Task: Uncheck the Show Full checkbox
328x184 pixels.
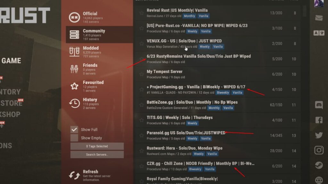Action: tap(74, 130)
